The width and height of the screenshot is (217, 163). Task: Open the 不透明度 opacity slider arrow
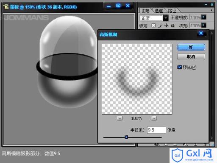[x=203, y=17]
